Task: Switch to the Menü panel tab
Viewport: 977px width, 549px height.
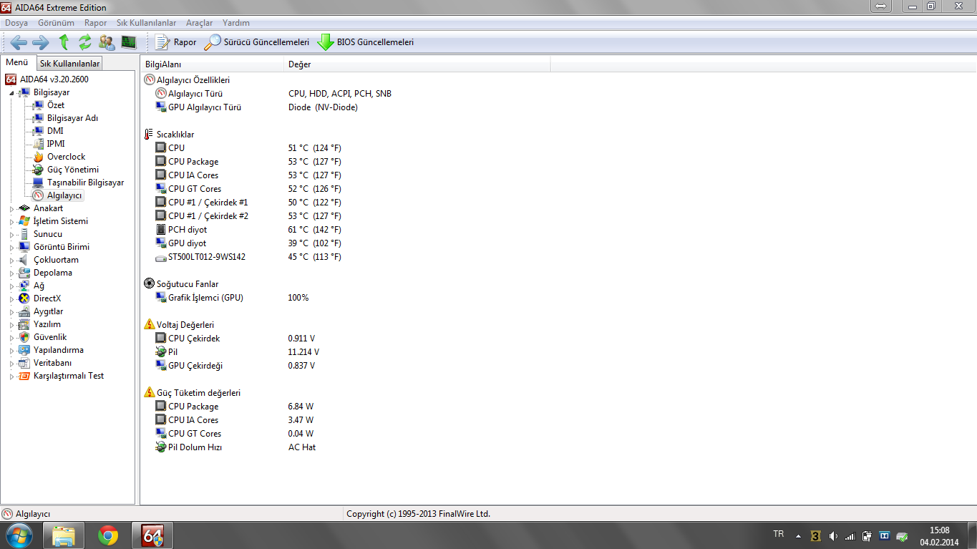Action: click(17, 62)
